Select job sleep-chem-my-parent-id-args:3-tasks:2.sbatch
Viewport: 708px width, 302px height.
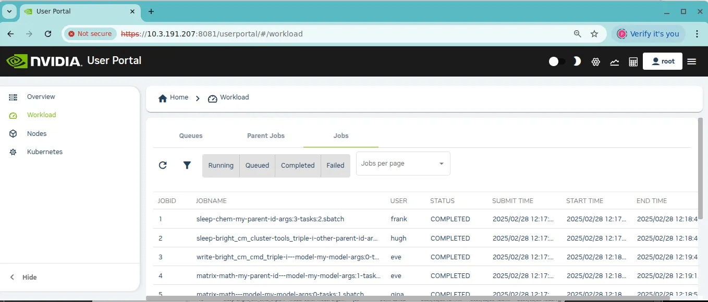coord(270,219)
